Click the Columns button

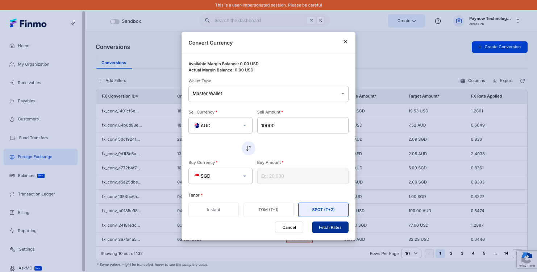pyautogui.click(x=473, y=81)
